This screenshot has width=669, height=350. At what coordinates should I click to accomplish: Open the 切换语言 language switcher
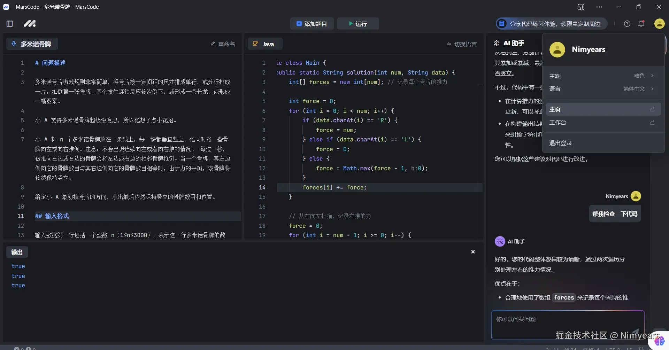pos(462,44)
